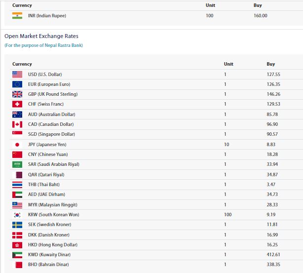Click the South Korean flag icon

(x=17, y=215)
